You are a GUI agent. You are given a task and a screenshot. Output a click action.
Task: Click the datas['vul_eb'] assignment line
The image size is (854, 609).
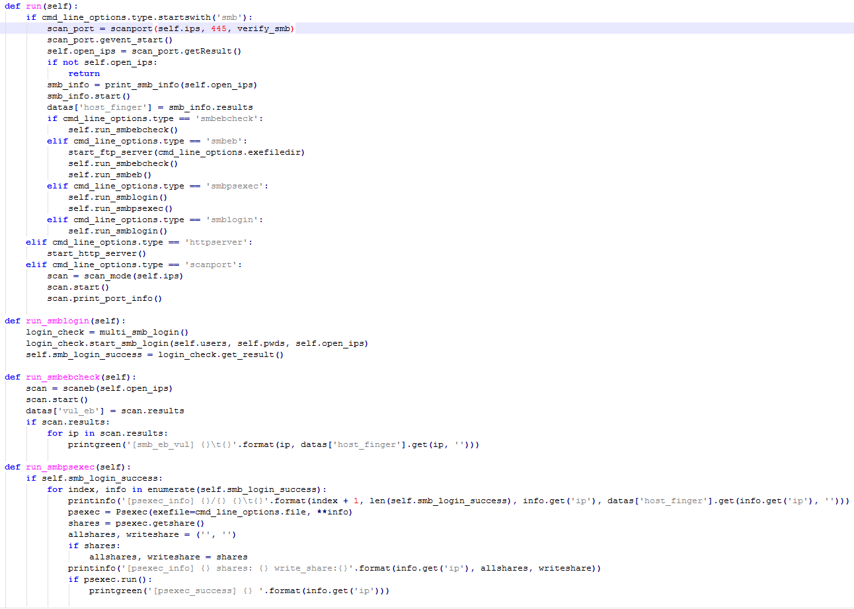[x=105, y=411]
